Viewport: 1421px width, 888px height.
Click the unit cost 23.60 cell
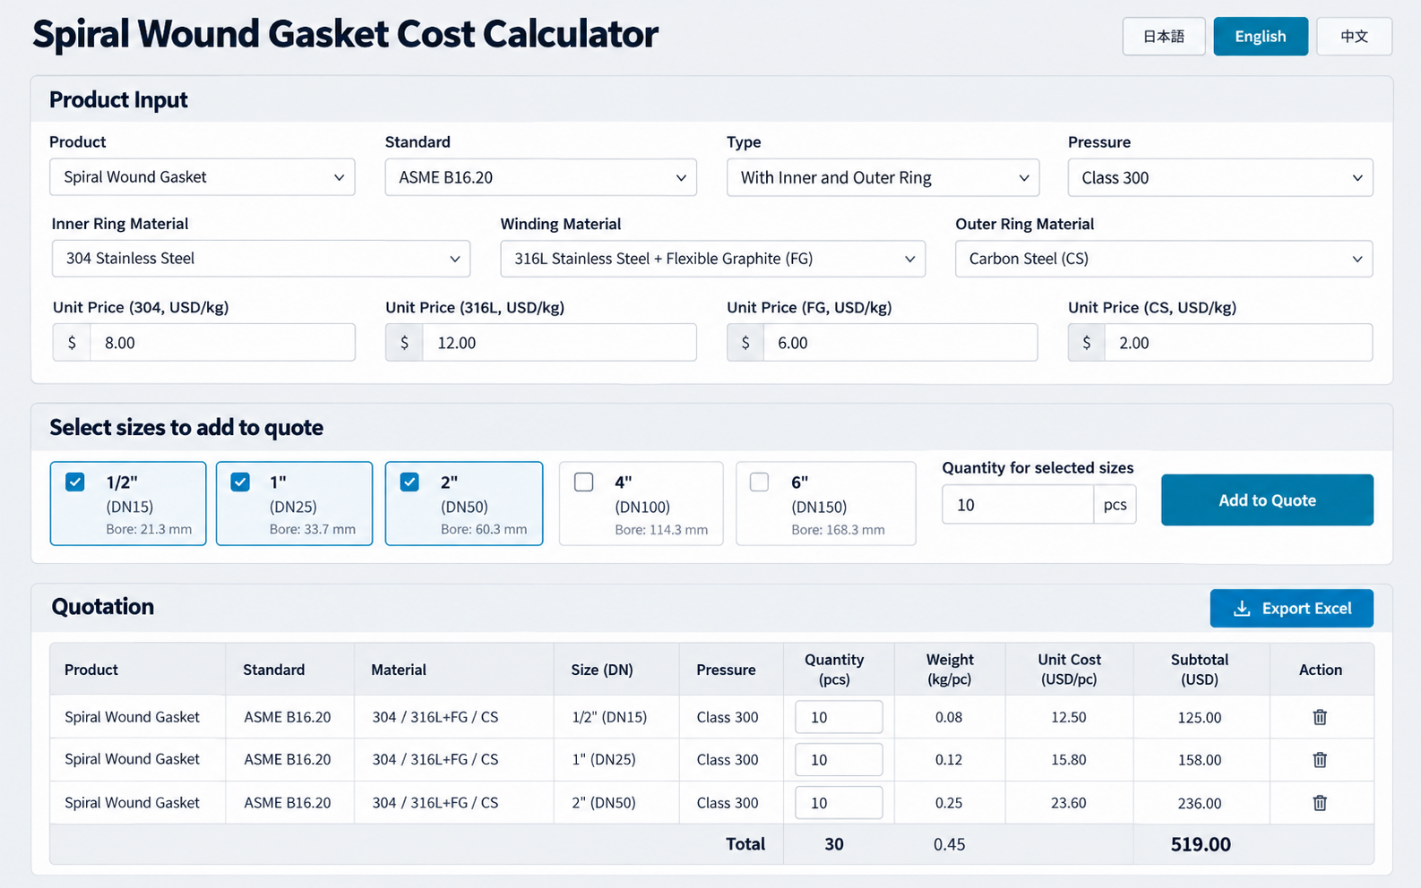tap(1069, 803)
